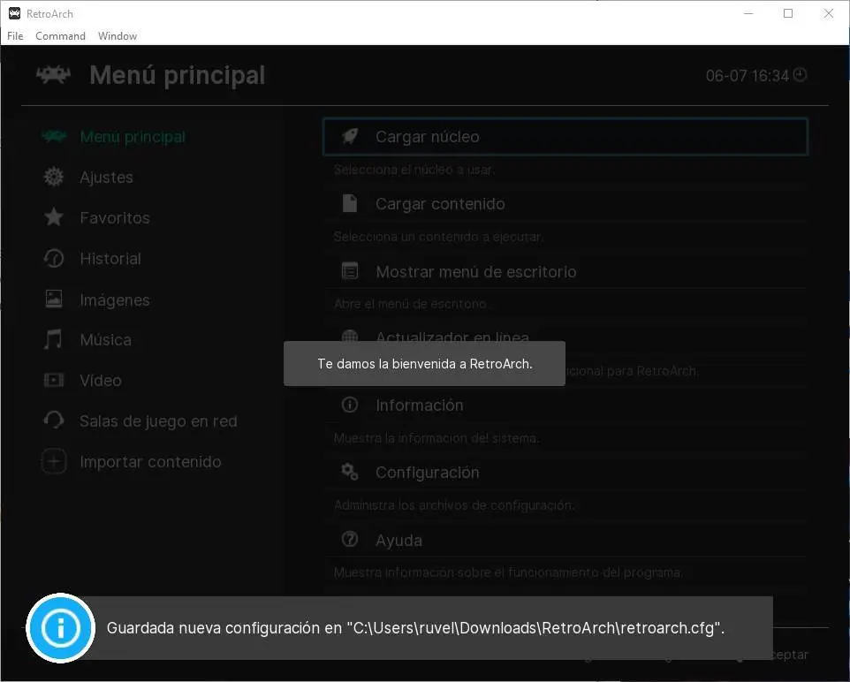Click the Cargar núcleo rocket icon
The image size is (850, 682).
[350, 136]
